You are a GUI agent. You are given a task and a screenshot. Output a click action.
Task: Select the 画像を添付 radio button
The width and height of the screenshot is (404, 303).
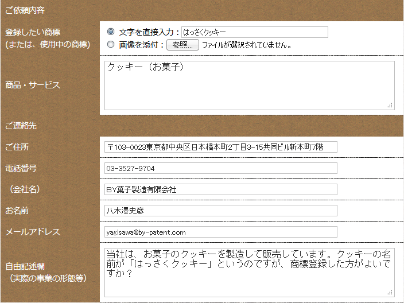click(111, 44)
